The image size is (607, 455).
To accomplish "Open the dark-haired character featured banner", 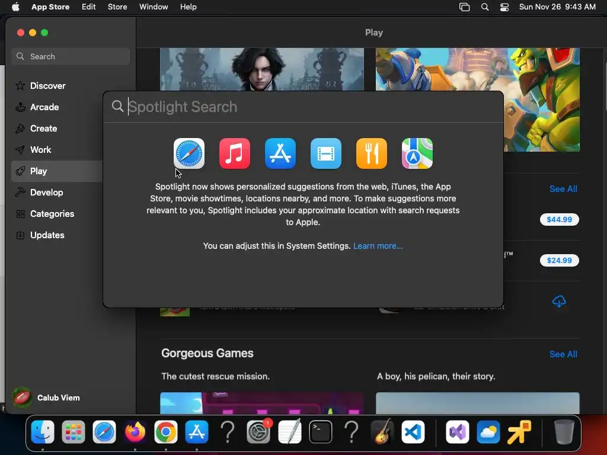I will pos(261,69).
